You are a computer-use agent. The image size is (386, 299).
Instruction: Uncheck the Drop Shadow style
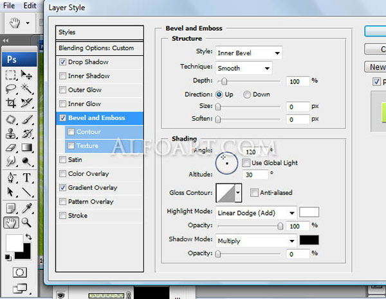point(63,62)
